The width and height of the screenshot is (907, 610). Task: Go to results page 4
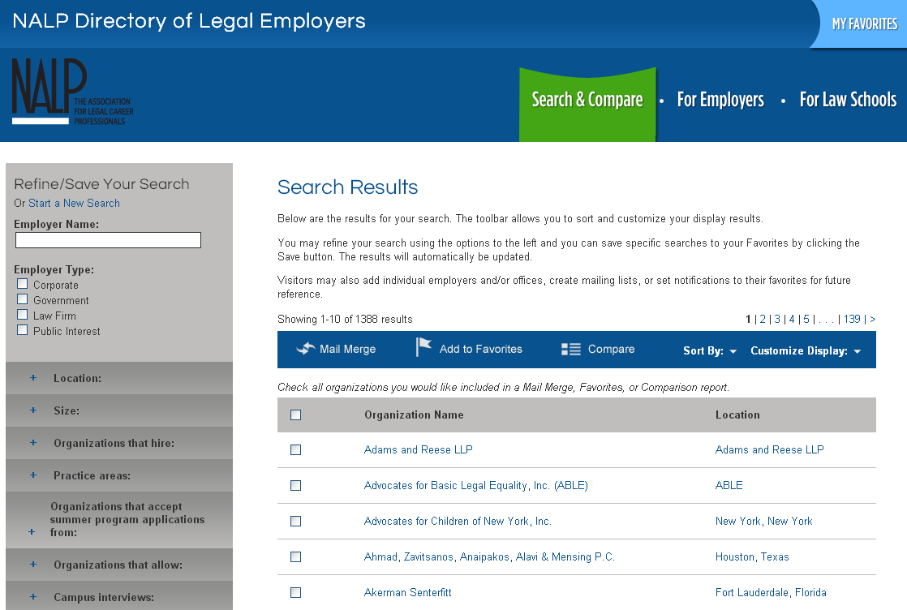pos(792,319)
